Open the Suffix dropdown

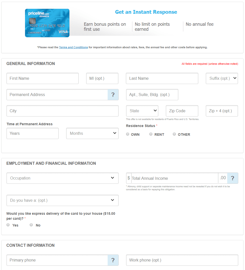click(x=222, y=78)
